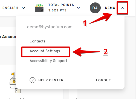Click the DA profile avatar
136x99 pixels.
pos(95,8)
